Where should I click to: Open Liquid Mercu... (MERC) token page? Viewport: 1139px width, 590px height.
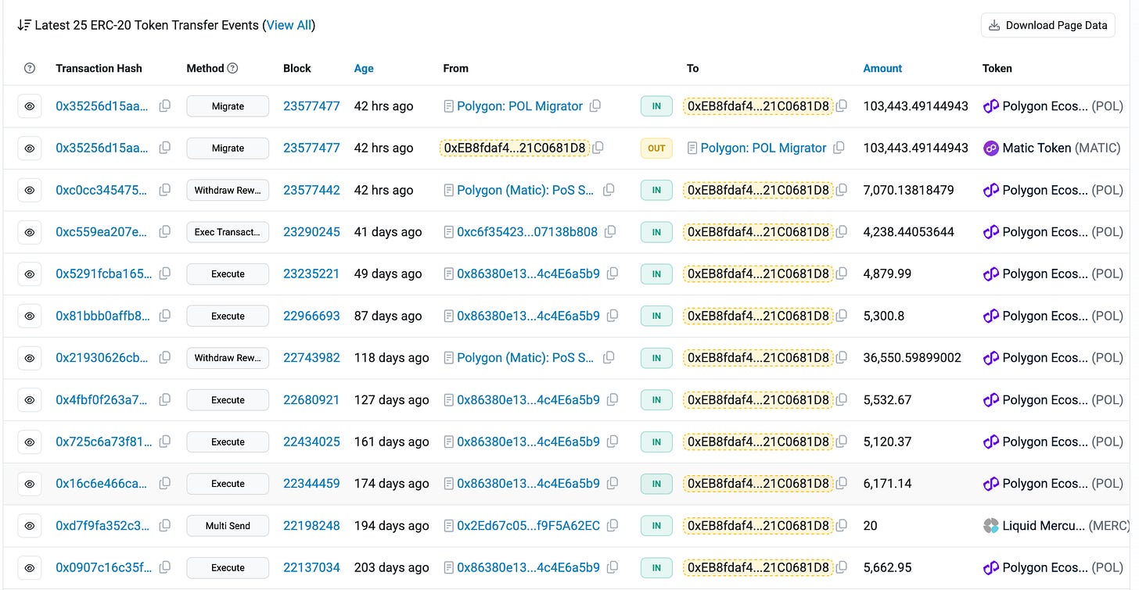[x=1066, y=526]
